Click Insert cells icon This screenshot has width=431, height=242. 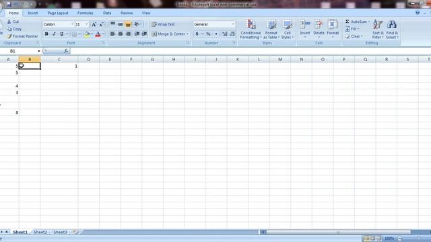pos(305,24)
